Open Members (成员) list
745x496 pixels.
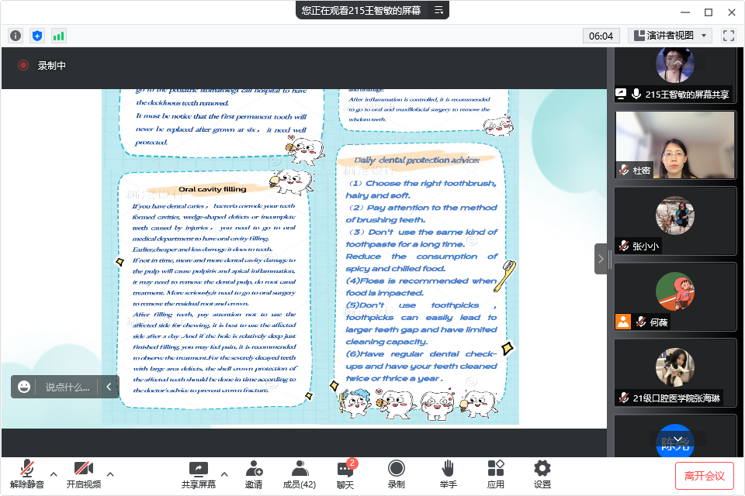coord(299,474)
